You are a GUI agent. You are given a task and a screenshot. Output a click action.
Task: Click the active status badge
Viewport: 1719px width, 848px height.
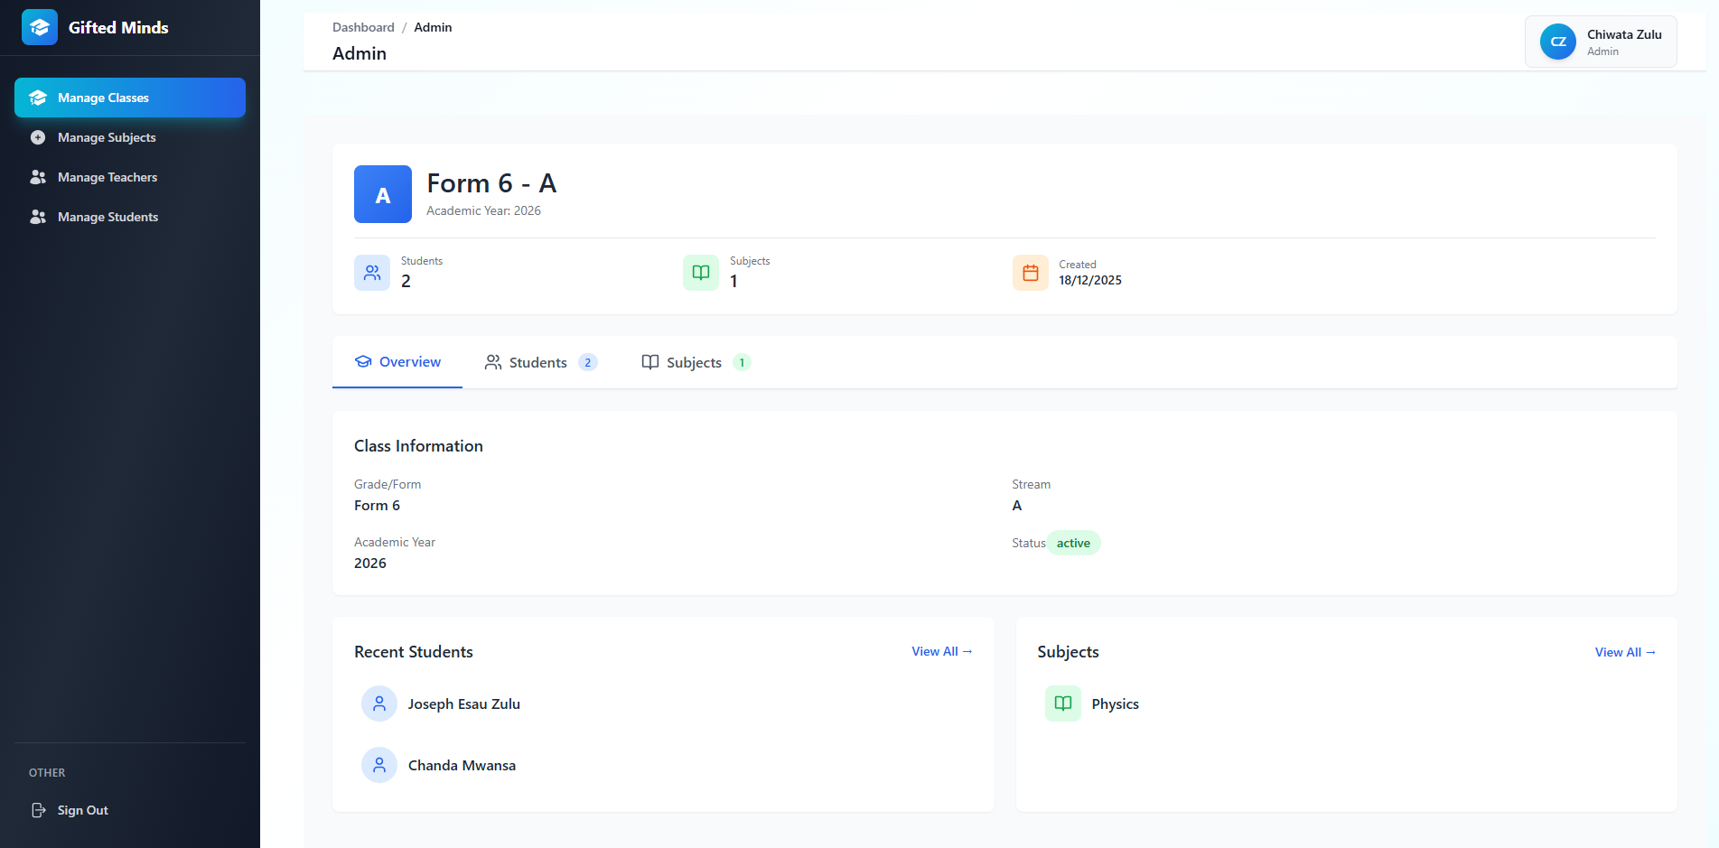coord(1073,543)
